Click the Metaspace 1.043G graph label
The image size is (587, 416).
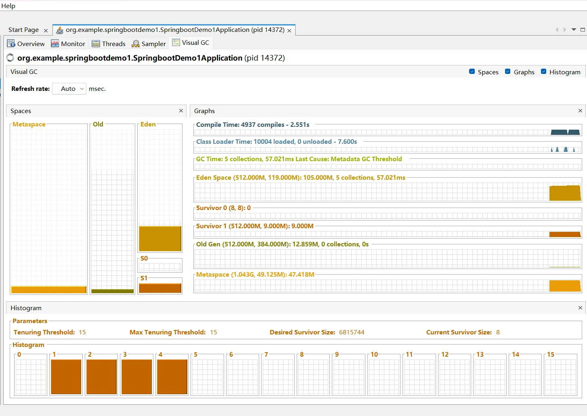255,275
